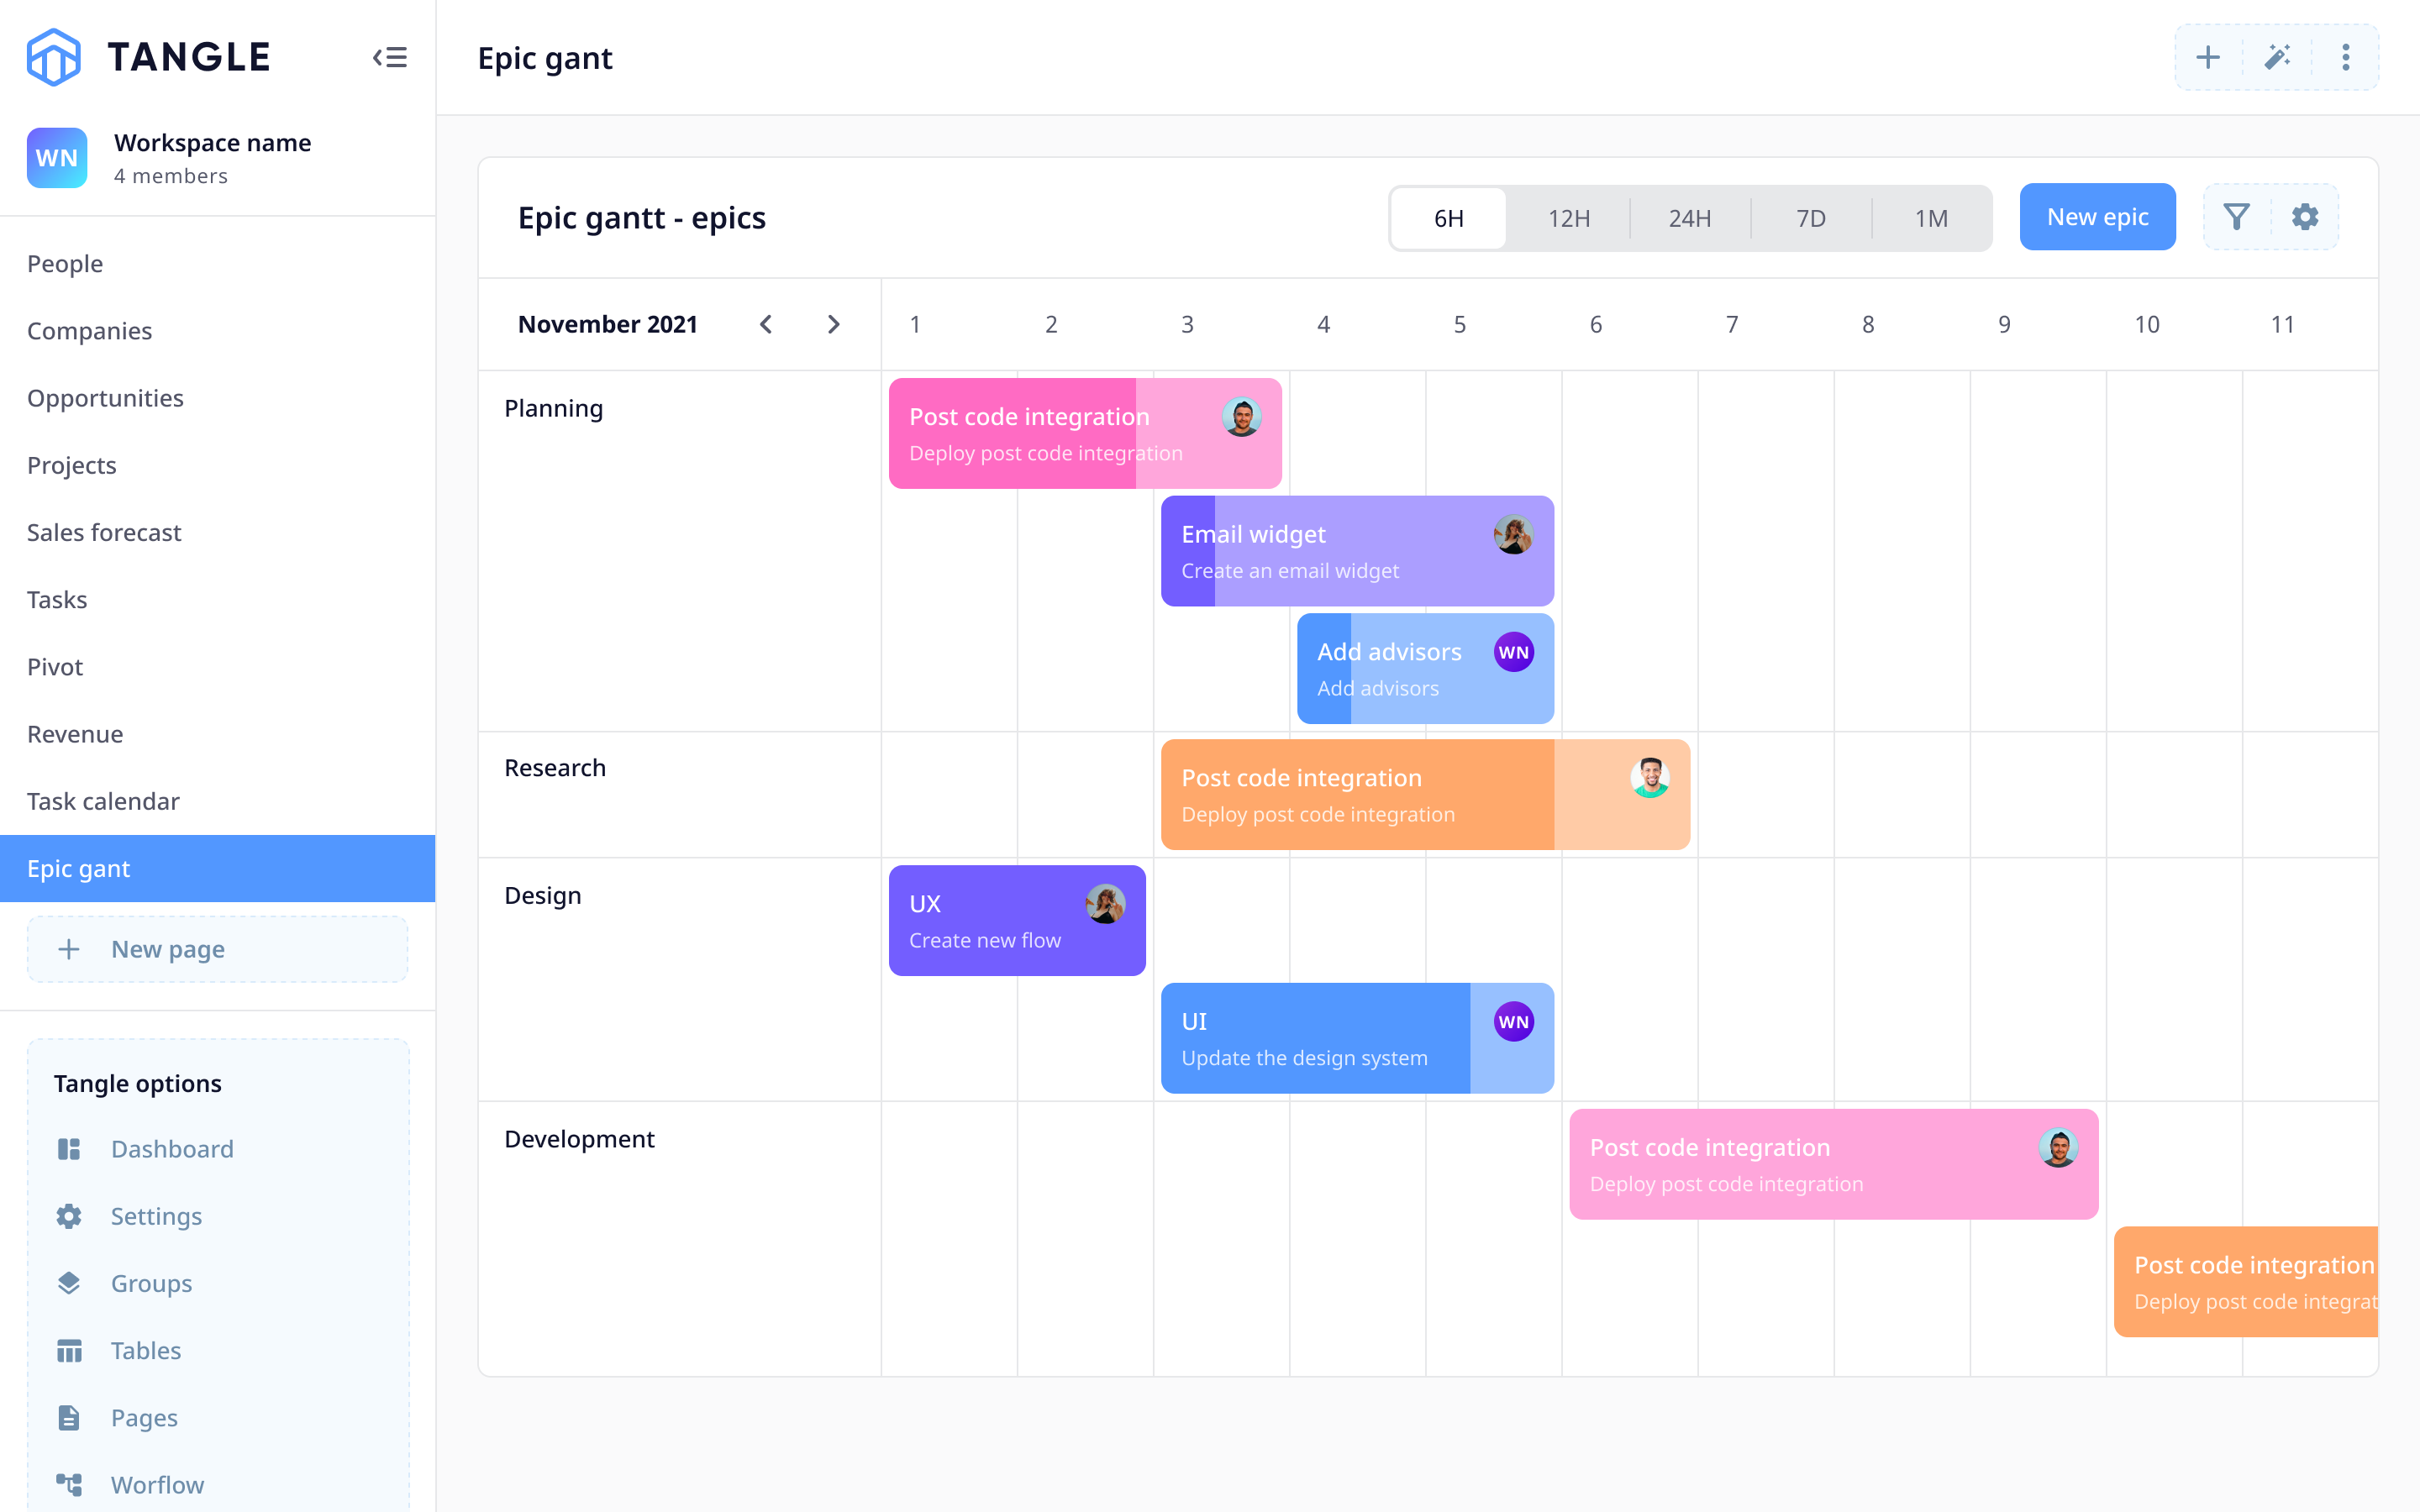
Task: Open the Projects menu item in sidebar
Action: coord(71,464)
